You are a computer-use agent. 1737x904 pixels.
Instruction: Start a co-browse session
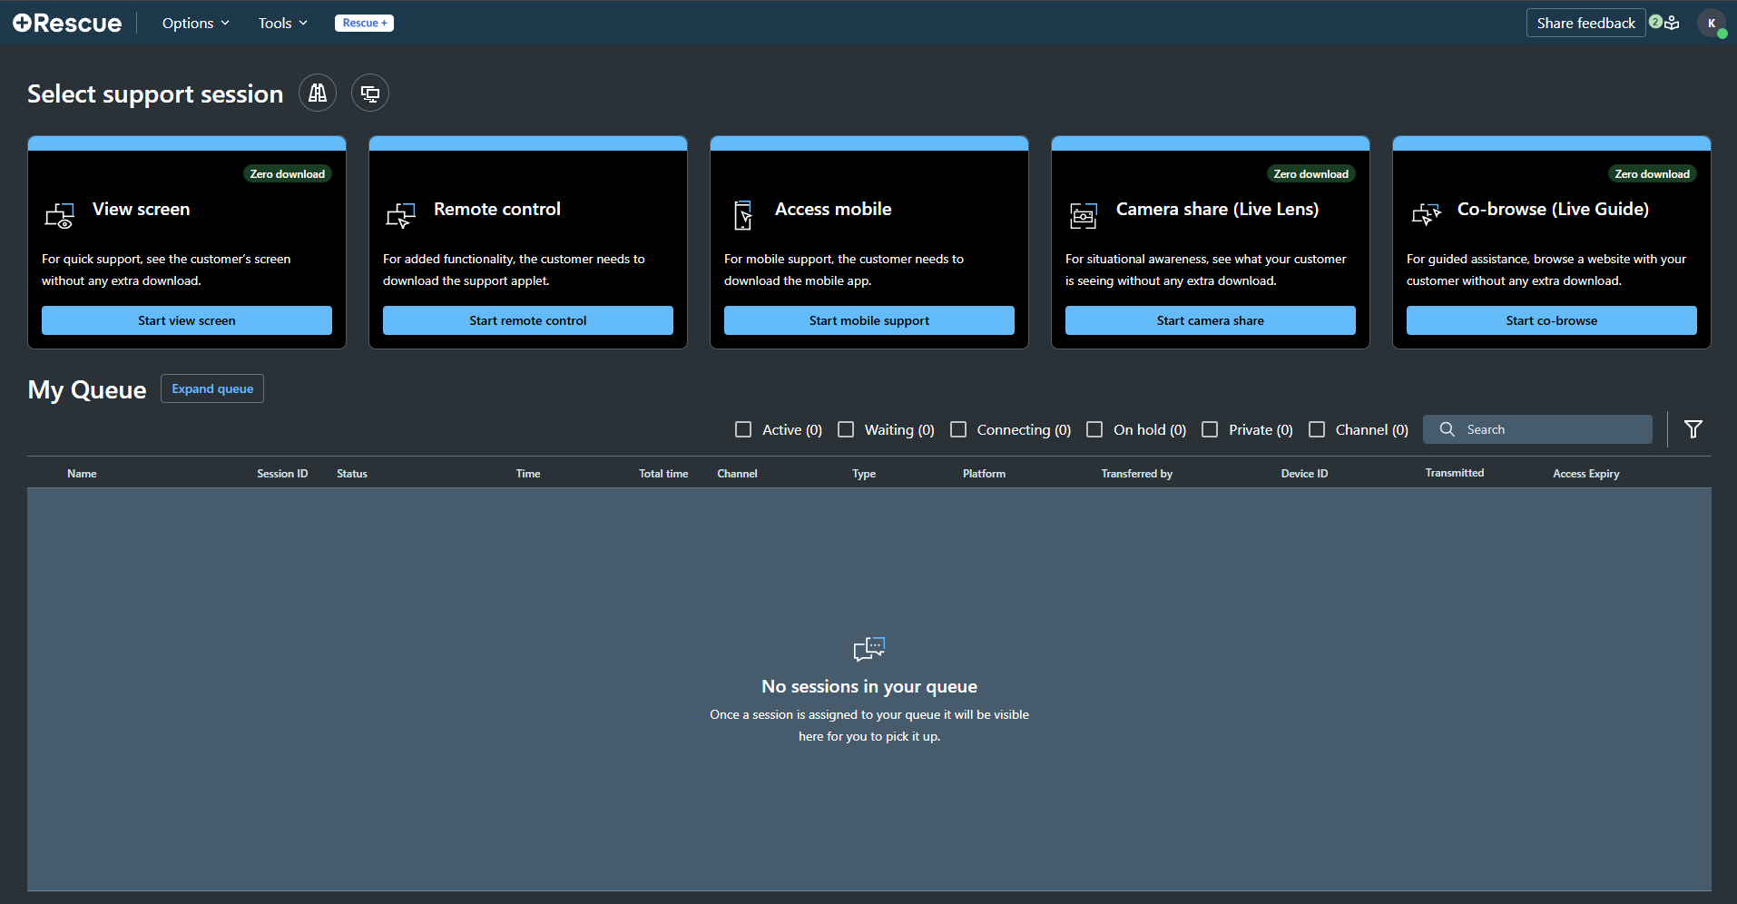[x=1552, y=320]
